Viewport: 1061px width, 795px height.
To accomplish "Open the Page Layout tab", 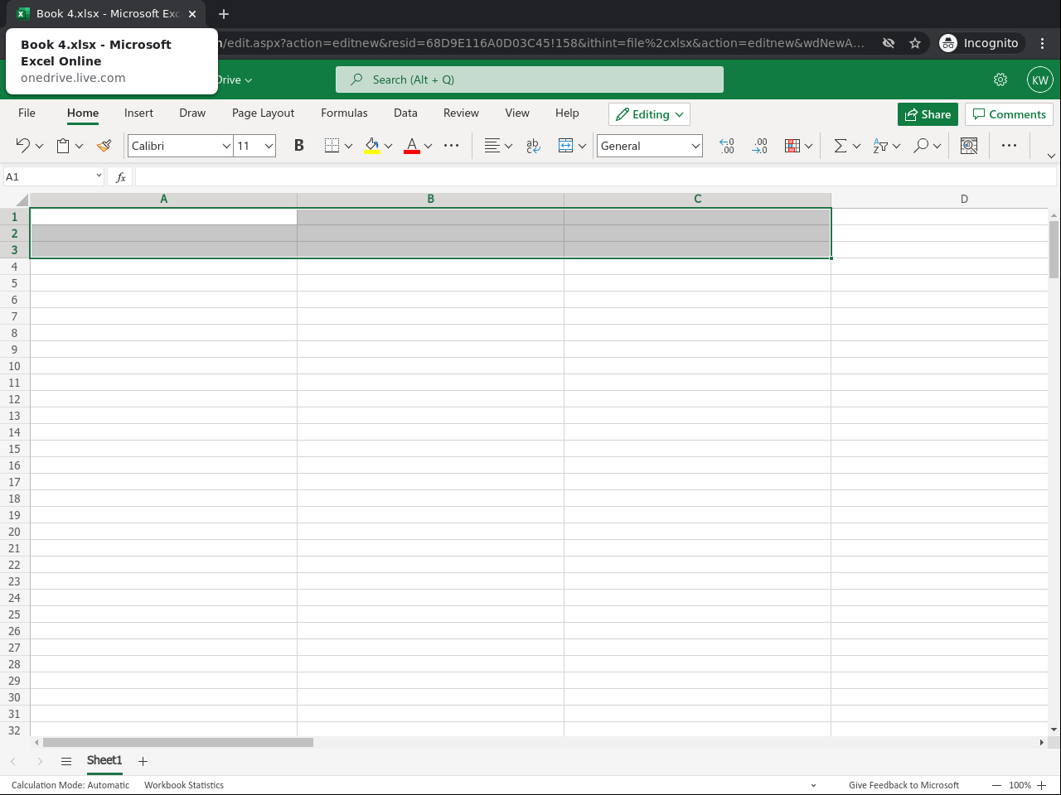I will click(x=263, y=113).
